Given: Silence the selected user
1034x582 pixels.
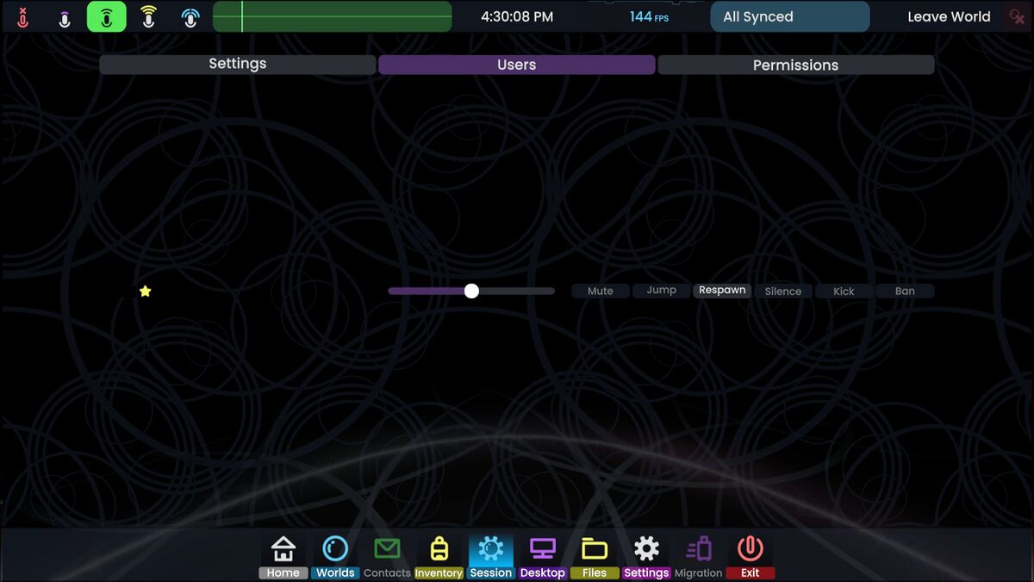Looking at the screenshot, I should [783, 291].
